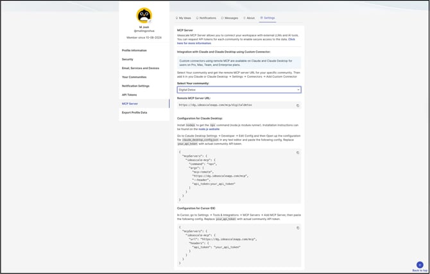Open the Notifications tab
Screen dimensions: 430x274
(x=206, y=18)
